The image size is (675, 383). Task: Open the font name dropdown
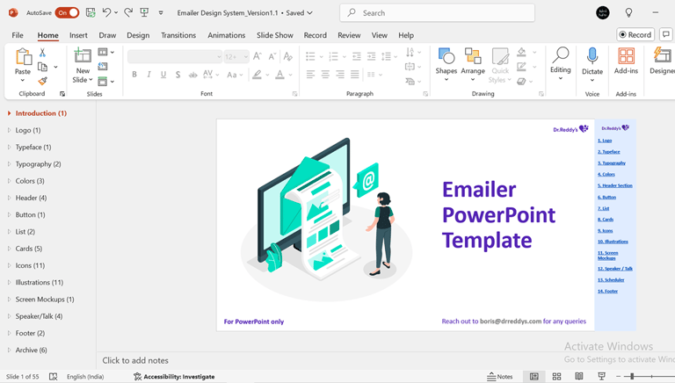[219, 56]
